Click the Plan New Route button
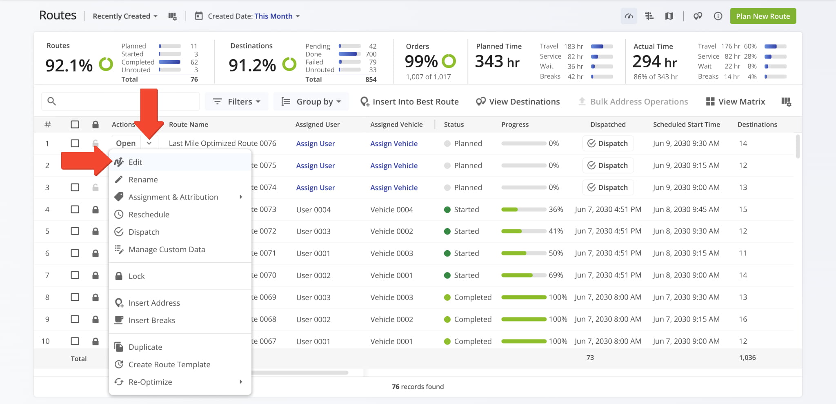 763,16
